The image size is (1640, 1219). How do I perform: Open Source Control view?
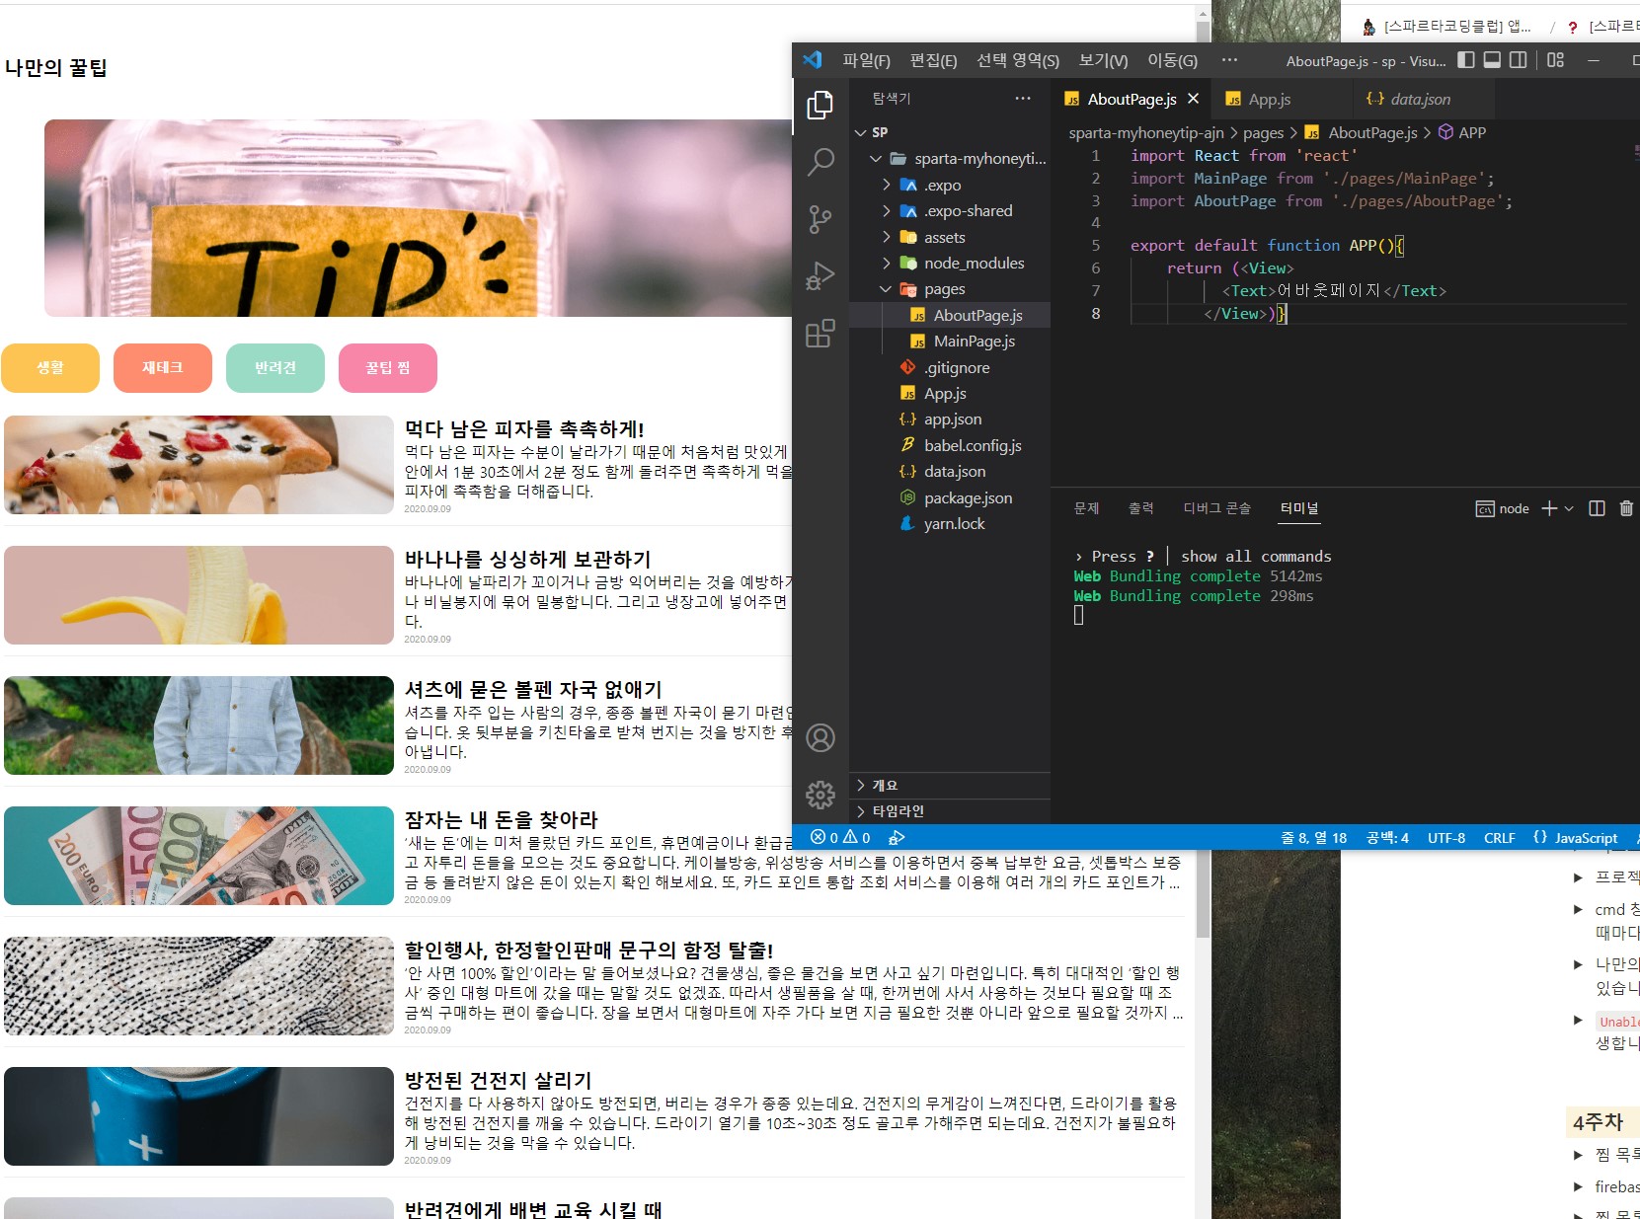click(820, 219)
